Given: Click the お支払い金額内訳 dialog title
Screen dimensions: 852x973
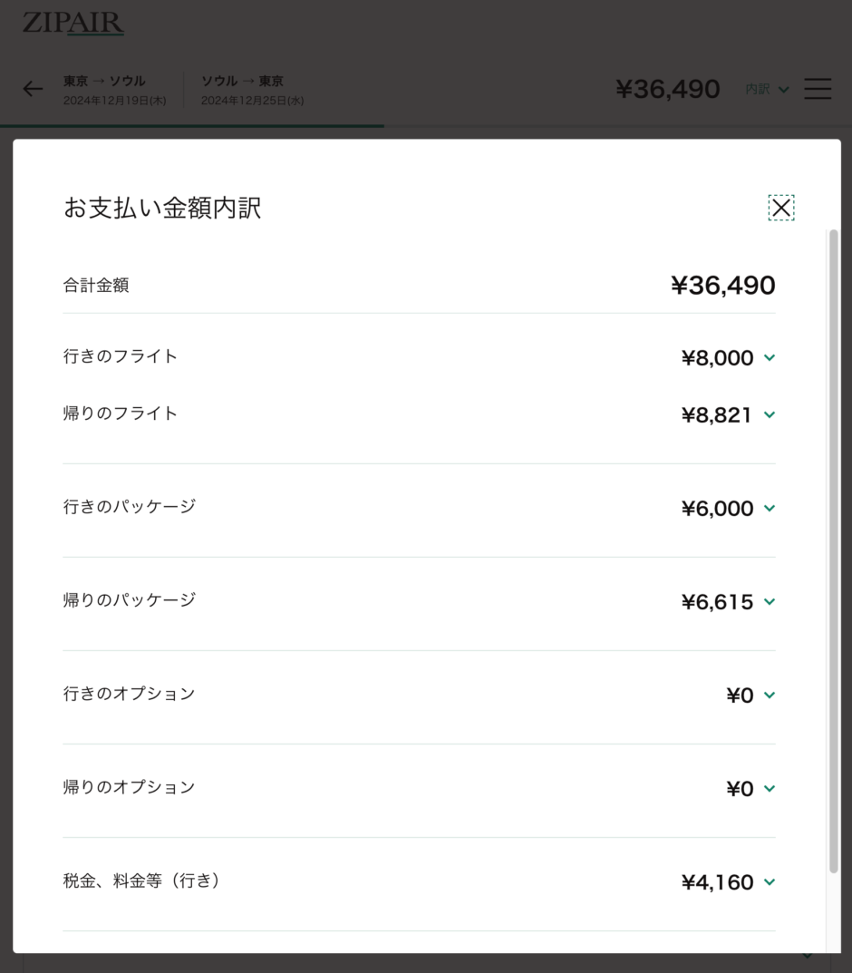Looking at the screenshot, I should point(162,208).
